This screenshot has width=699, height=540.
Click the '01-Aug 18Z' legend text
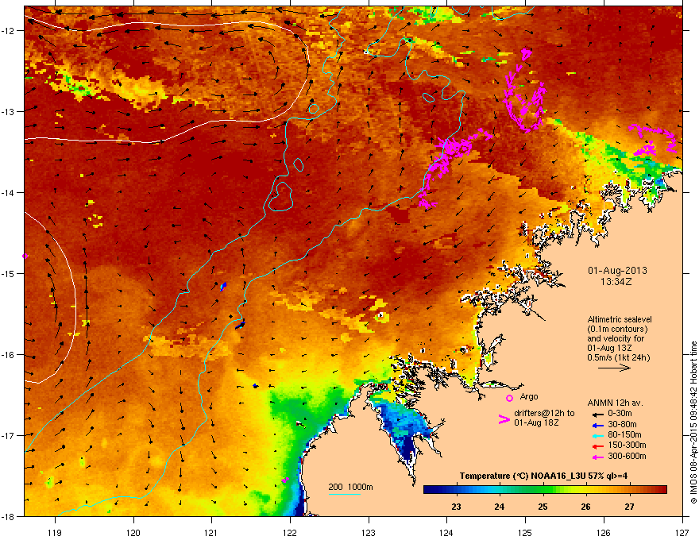(536, 422)
